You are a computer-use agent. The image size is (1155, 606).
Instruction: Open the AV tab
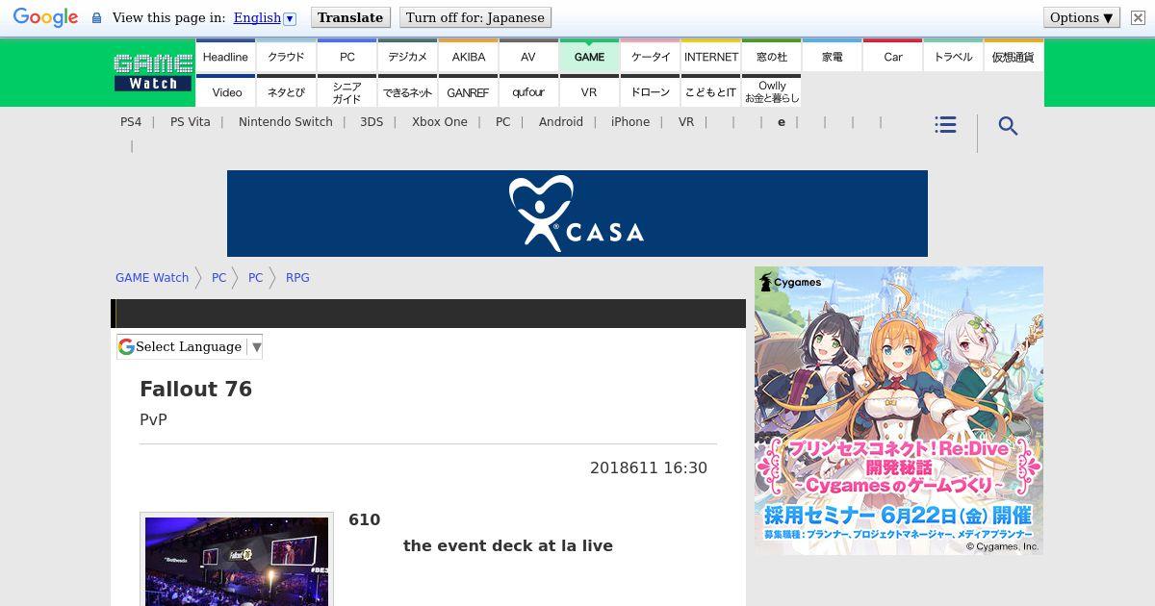[528, 56]
